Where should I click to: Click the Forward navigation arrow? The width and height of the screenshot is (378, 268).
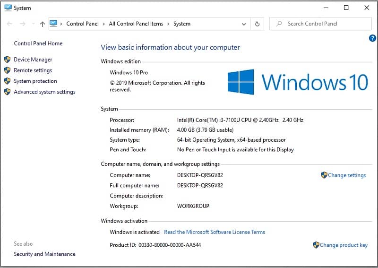point(22,24)
